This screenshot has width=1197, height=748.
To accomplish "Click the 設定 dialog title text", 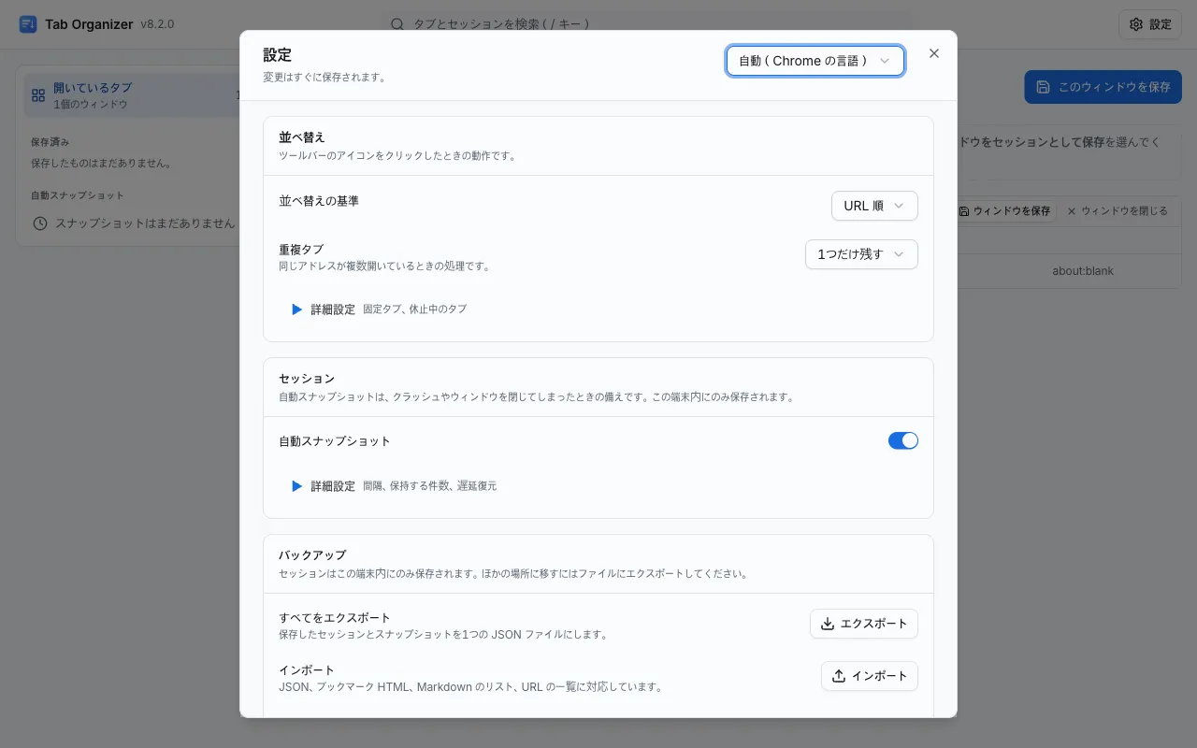I will [x=278, y=55].
